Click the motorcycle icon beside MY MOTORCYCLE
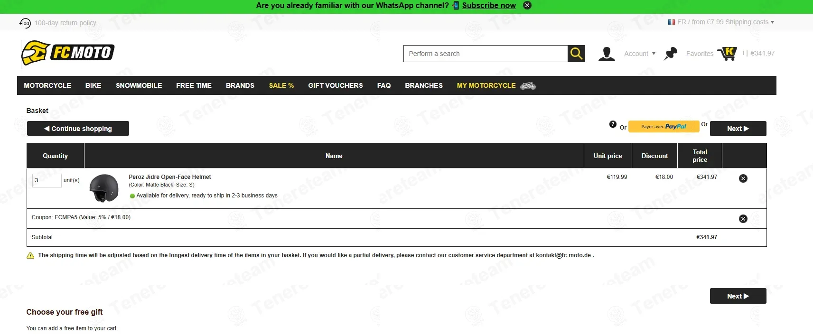 coord(528,86)
